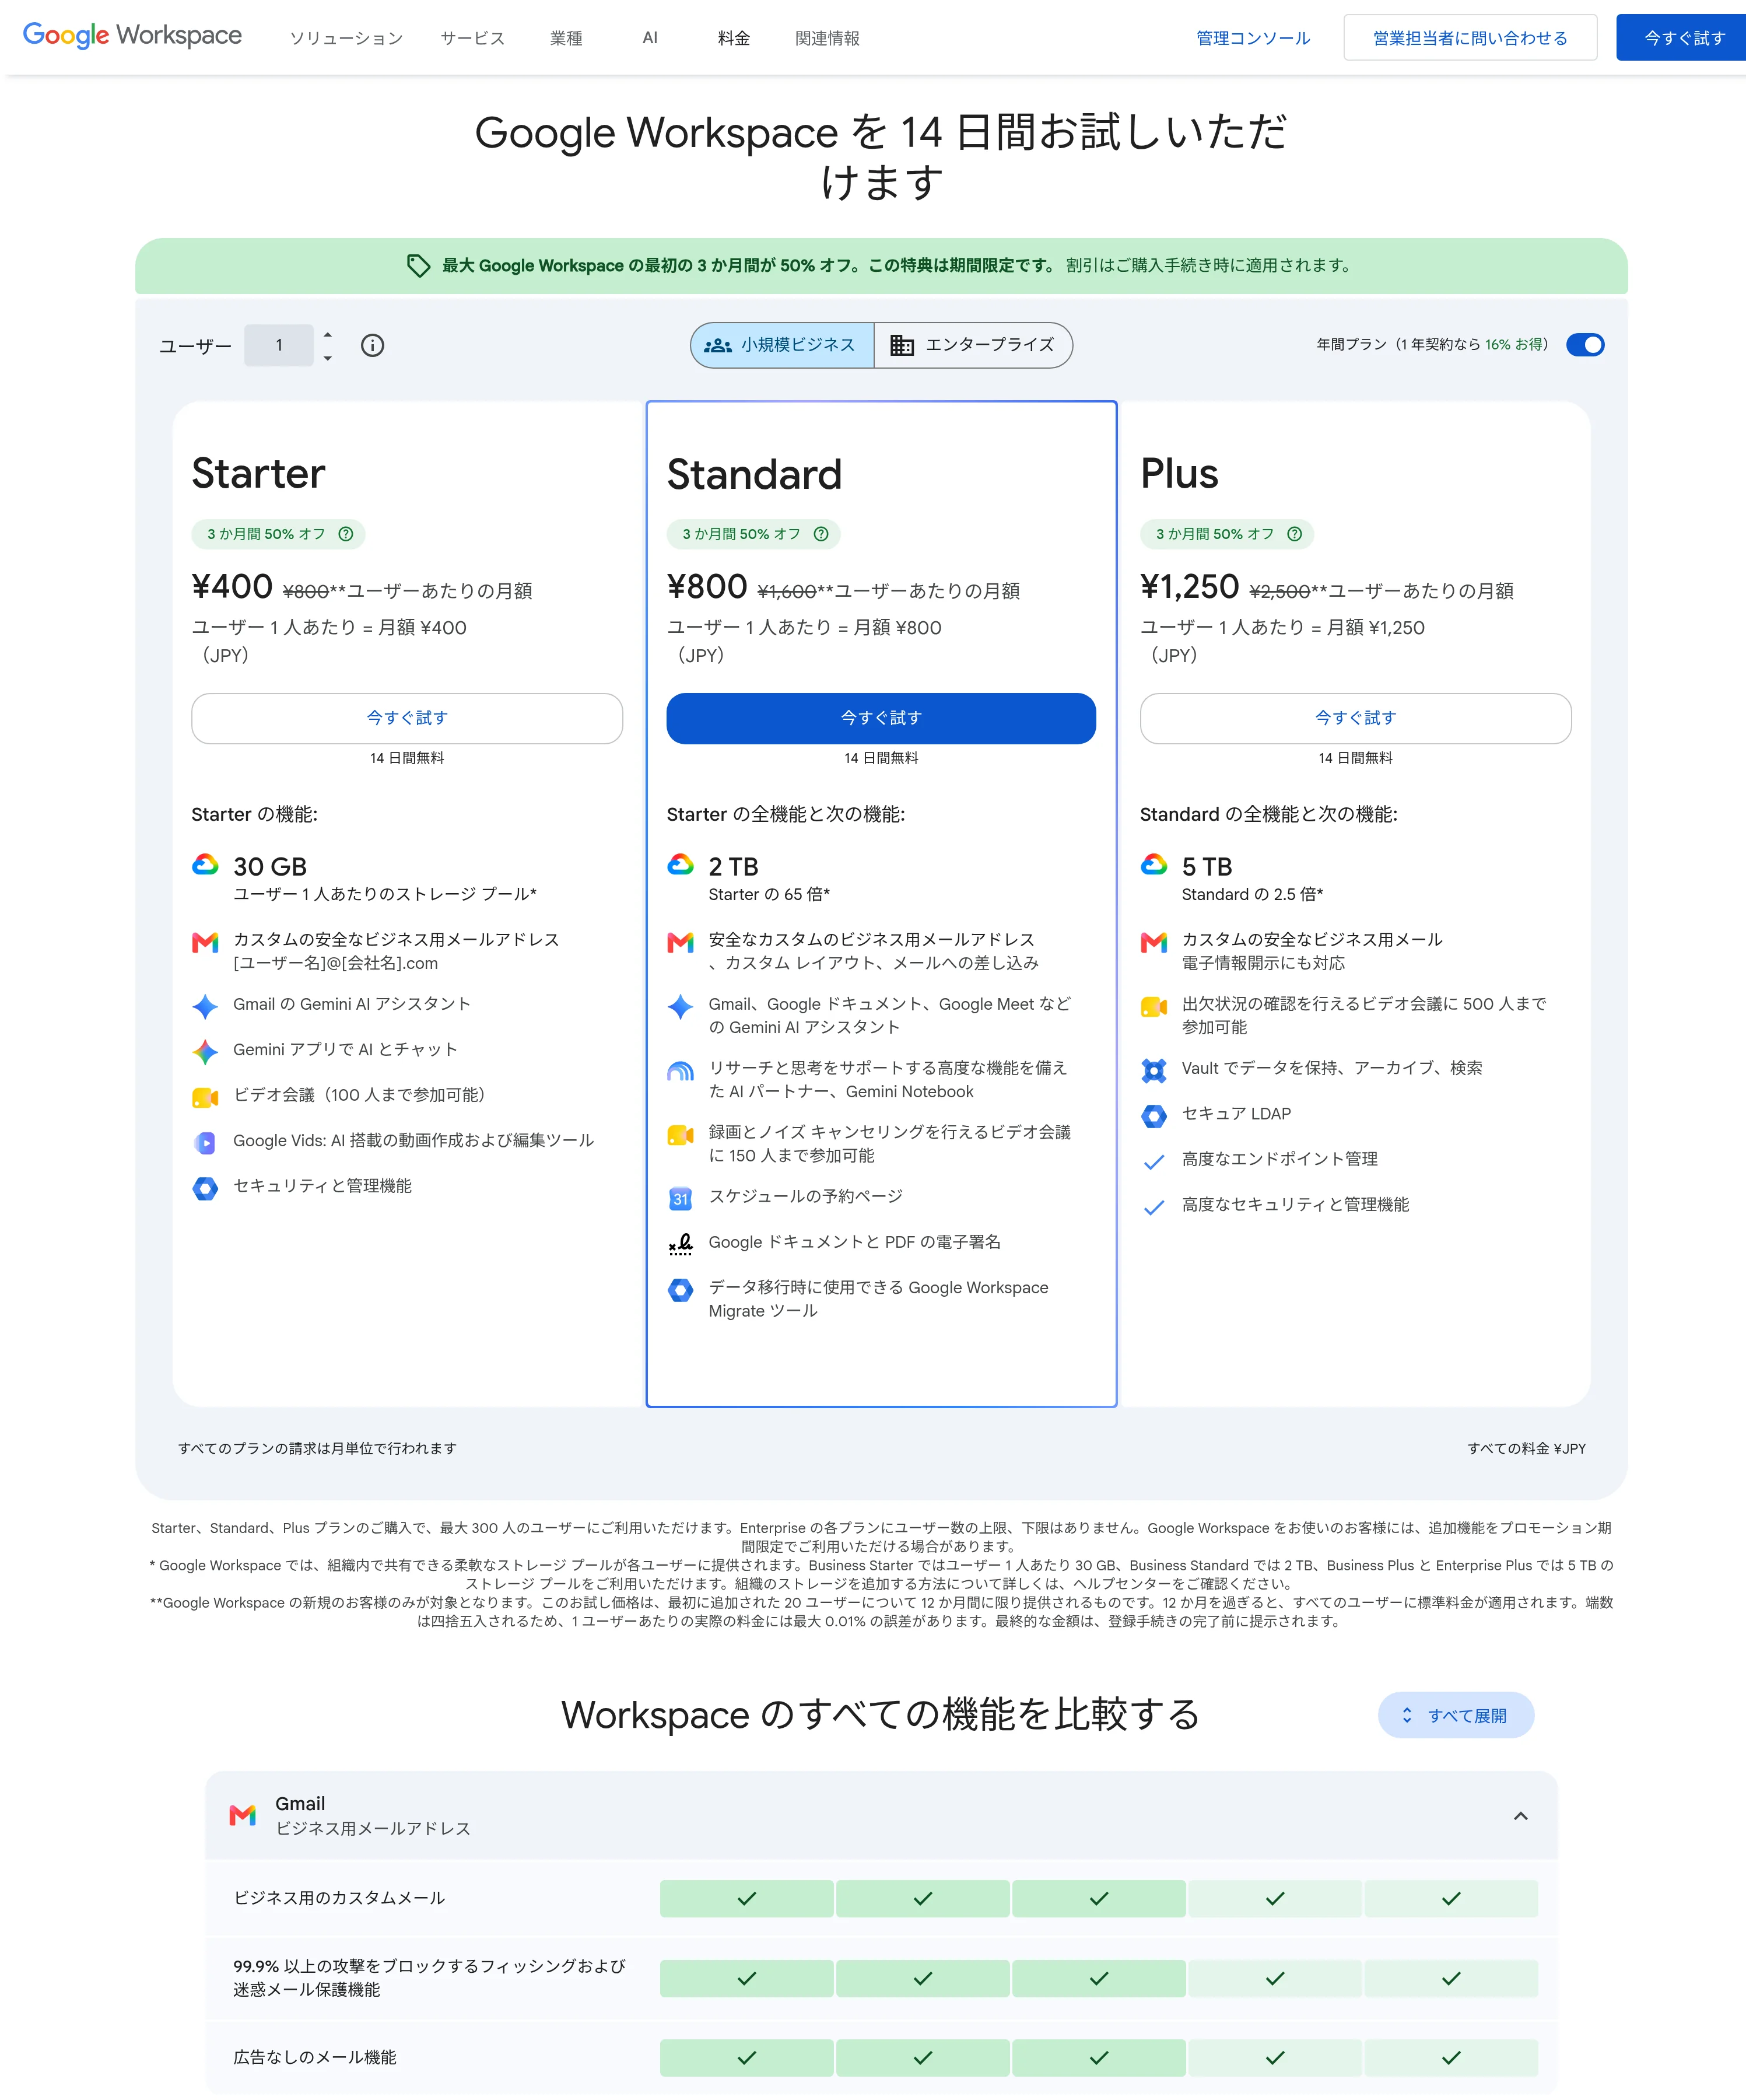This screenshot has width=1746, height=2100.
Task: Click the user count input field
Action: tap(279, 345)
